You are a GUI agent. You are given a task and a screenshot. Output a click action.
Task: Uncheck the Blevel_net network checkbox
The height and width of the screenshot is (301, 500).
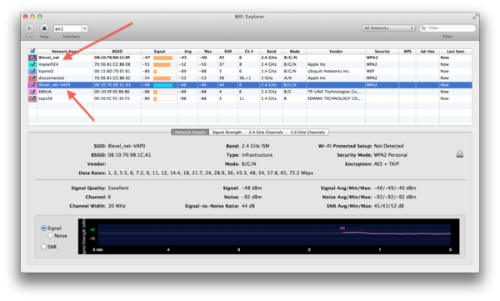(x=32, y=58)
